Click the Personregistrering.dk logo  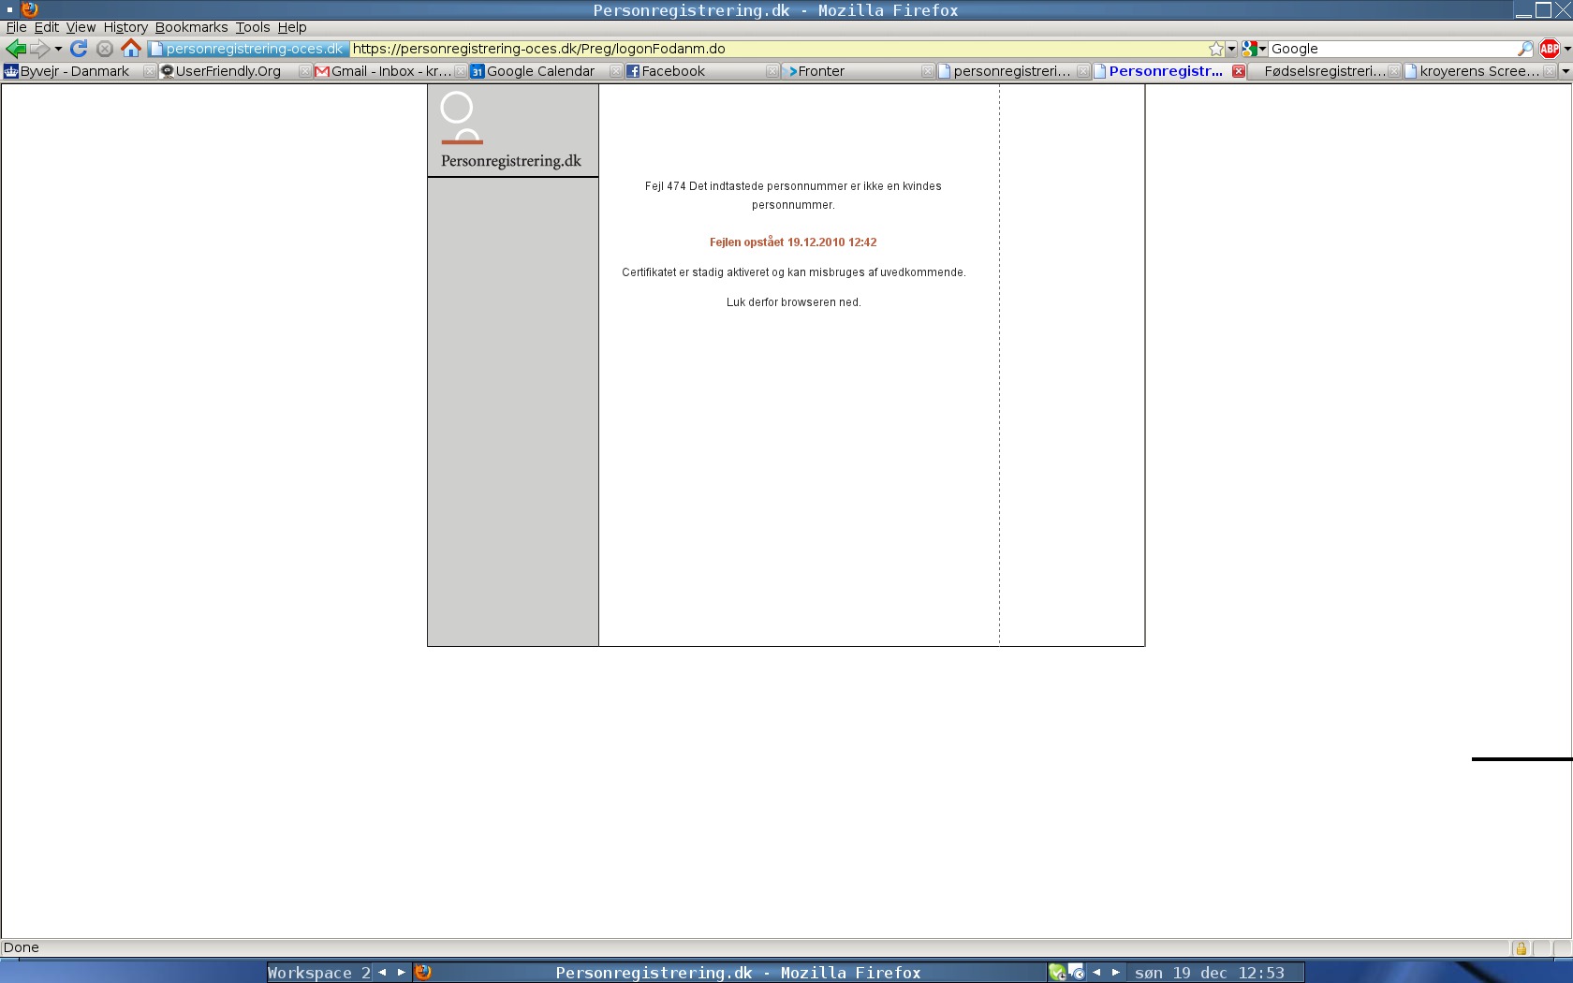tap(510, 131)
